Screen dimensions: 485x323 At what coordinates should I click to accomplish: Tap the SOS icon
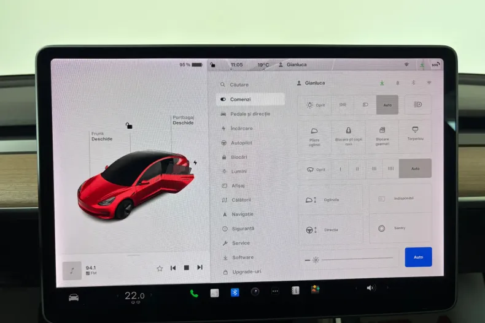pyautogui.click(x=435, y=64)
